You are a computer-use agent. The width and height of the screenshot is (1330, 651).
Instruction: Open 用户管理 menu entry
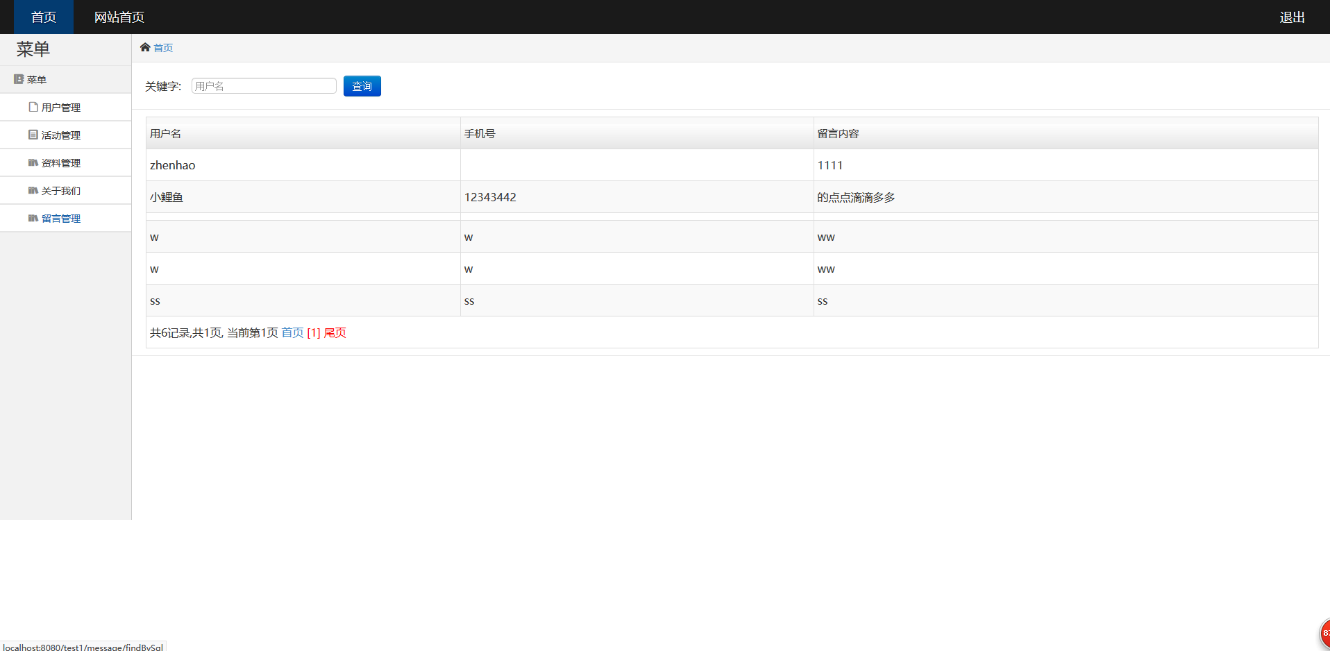[x=65, y=108]
